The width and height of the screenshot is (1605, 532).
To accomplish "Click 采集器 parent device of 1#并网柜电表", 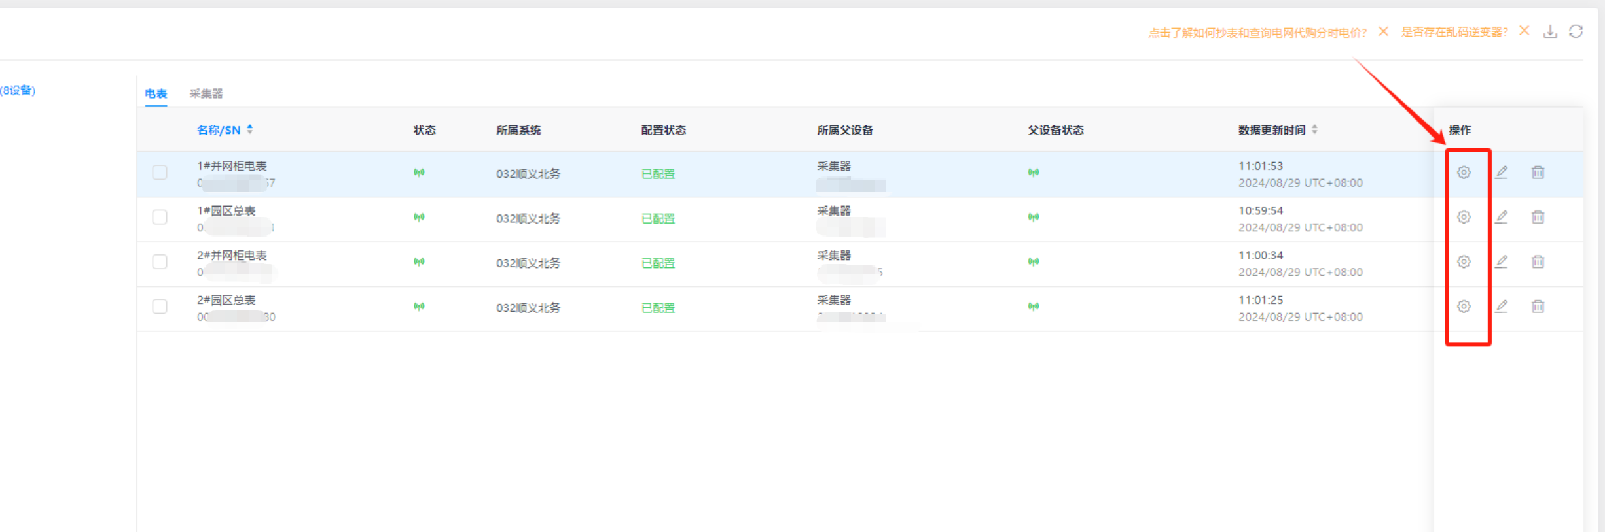I will coord(834,166).
